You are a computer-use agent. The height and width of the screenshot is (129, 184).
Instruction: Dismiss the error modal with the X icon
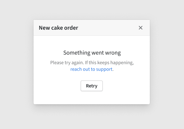click(x=141, y=28)
